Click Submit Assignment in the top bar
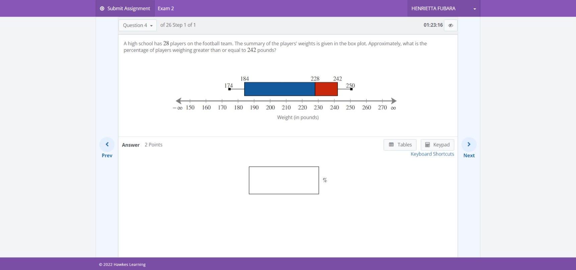Viewport: 576px width, 270px height. (x=125, y=8)
